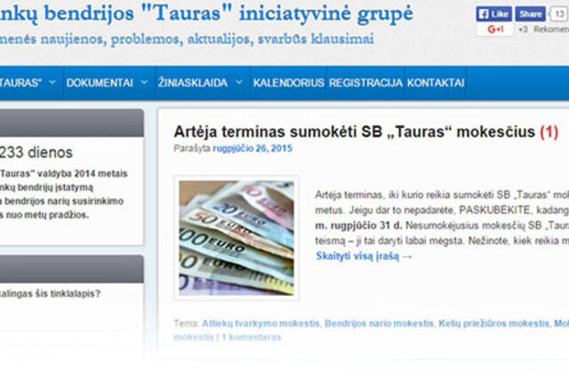Viewport: 569px width, 375px height.
Task: Open the KONTAKTAI page
Action: (x=436, y=83)
